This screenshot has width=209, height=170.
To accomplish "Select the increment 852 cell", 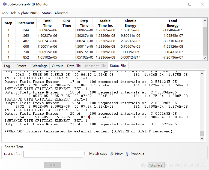I will [x=26, y=57].
